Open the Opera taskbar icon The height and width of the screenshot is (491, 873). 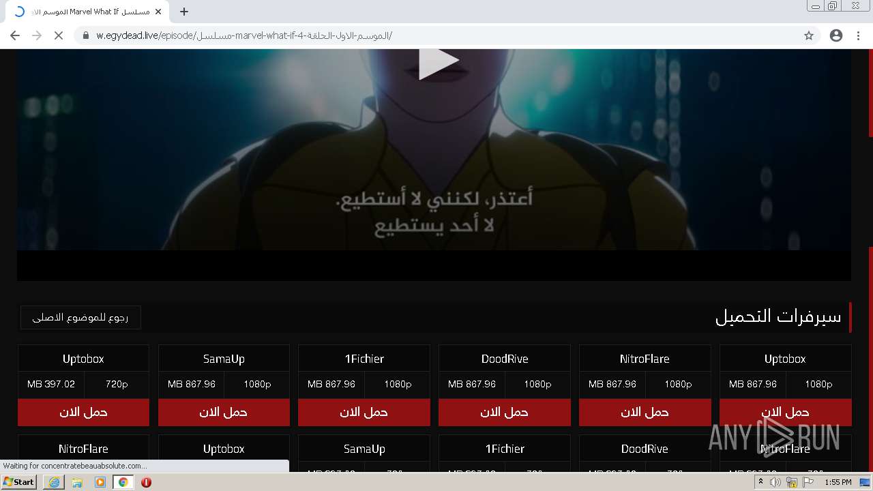[146, 482]
